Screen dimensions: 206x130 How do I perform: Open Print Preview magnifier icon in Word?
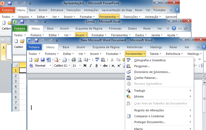click(x=80, y=60)
